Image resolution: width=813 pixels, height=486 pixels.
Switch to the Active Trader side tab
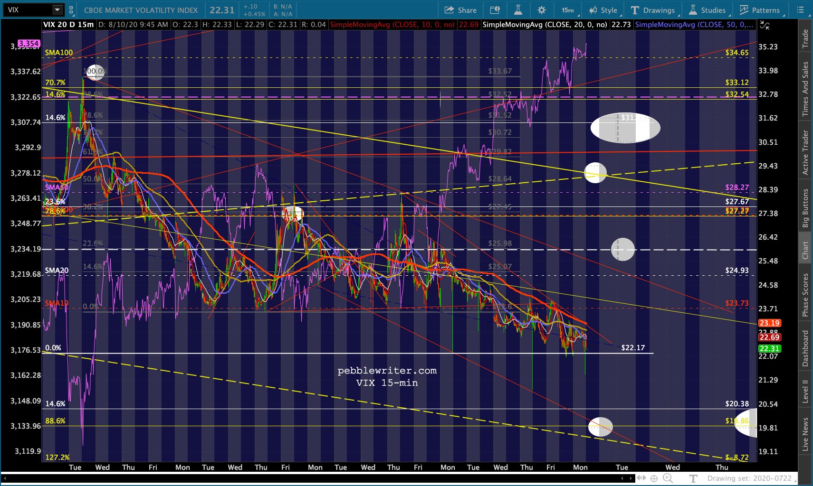[x=805, y=152]
